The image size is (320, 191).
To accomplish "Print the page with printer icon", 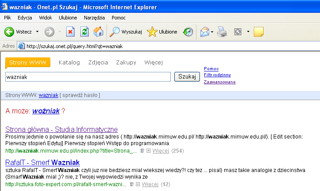I will (x=222, y=32).
